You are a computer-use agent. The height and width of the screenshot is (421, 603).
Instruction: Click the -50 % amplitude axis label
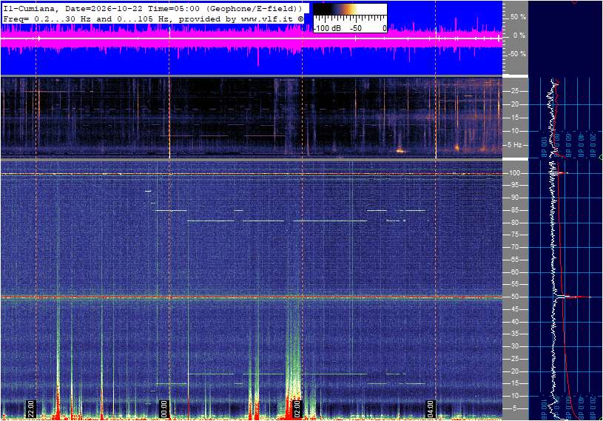pyautogui.click(x=517, y=54)
